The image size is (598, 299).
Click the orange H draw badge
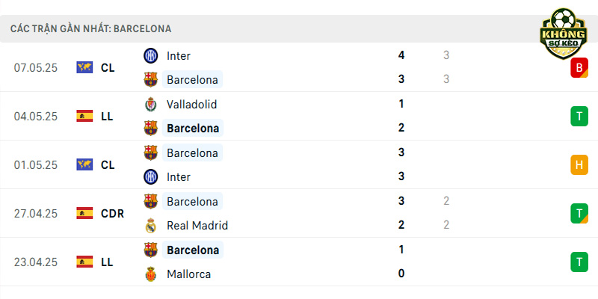tap(579, 164)
